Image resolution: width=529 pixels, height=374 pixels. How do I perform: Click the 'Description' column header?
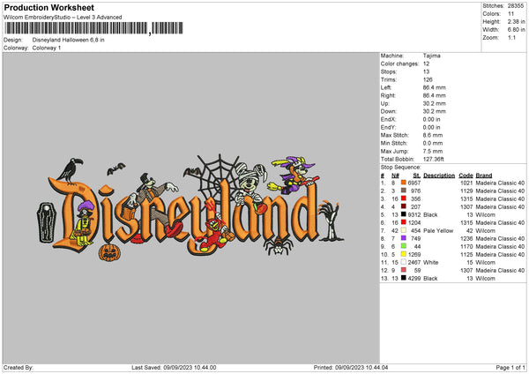pyautogui.click(x=439, y=176)
